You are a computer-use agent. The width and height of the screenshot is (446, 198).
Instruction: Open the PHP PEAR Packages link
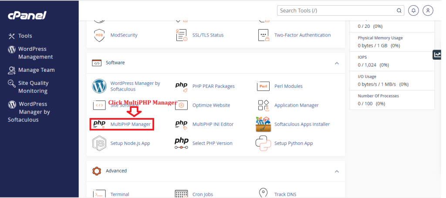(213, 86)
